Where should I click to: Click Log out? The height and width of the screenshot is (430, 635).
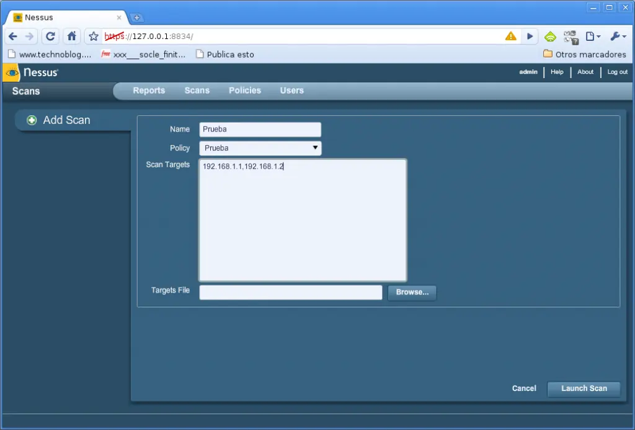point(617,72)
